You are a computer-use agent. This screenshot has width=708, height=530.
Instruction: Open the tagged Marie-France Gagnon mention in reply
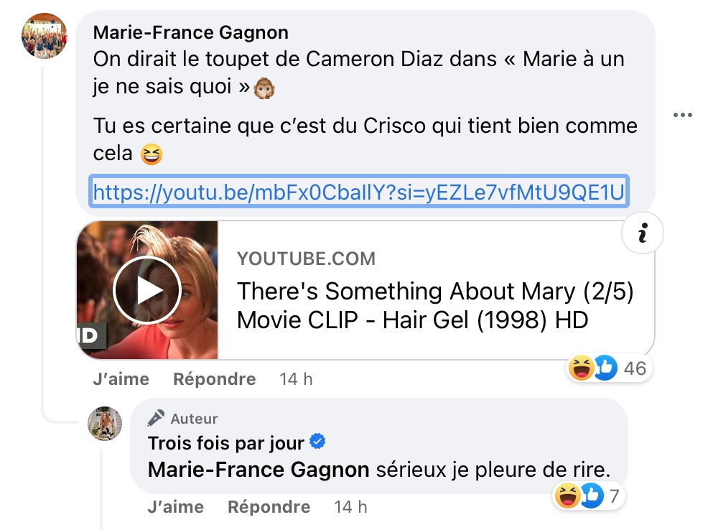[258, 470]
